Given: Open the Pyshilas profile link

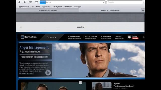Looking at the screenshot, I should click(135, 36).
